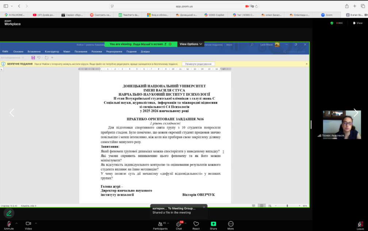Open the More options menu
368x231 pixels.
231,226
